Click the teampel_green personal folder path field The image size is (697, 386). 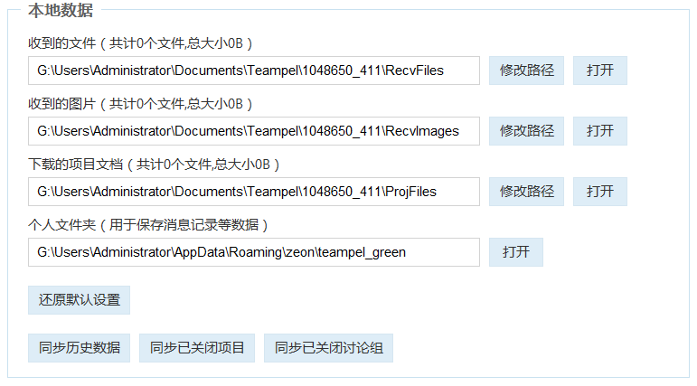point(253,252)
